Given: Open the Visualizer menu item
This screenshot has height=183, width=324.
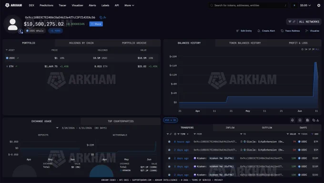Looking at the screenshot, I should coord(78,5).
